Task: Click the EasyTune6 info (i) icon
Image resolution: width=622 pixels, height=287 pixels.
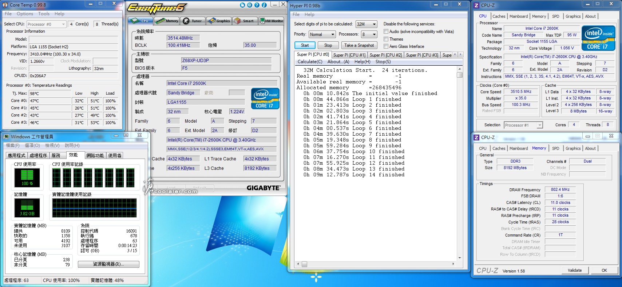Action: tap(264, 5)
